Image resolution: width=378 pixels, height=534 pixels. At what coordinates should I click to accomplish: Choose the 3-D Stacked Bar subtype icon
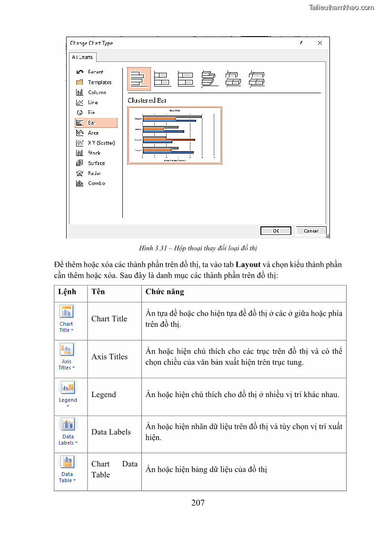point(233,79)
